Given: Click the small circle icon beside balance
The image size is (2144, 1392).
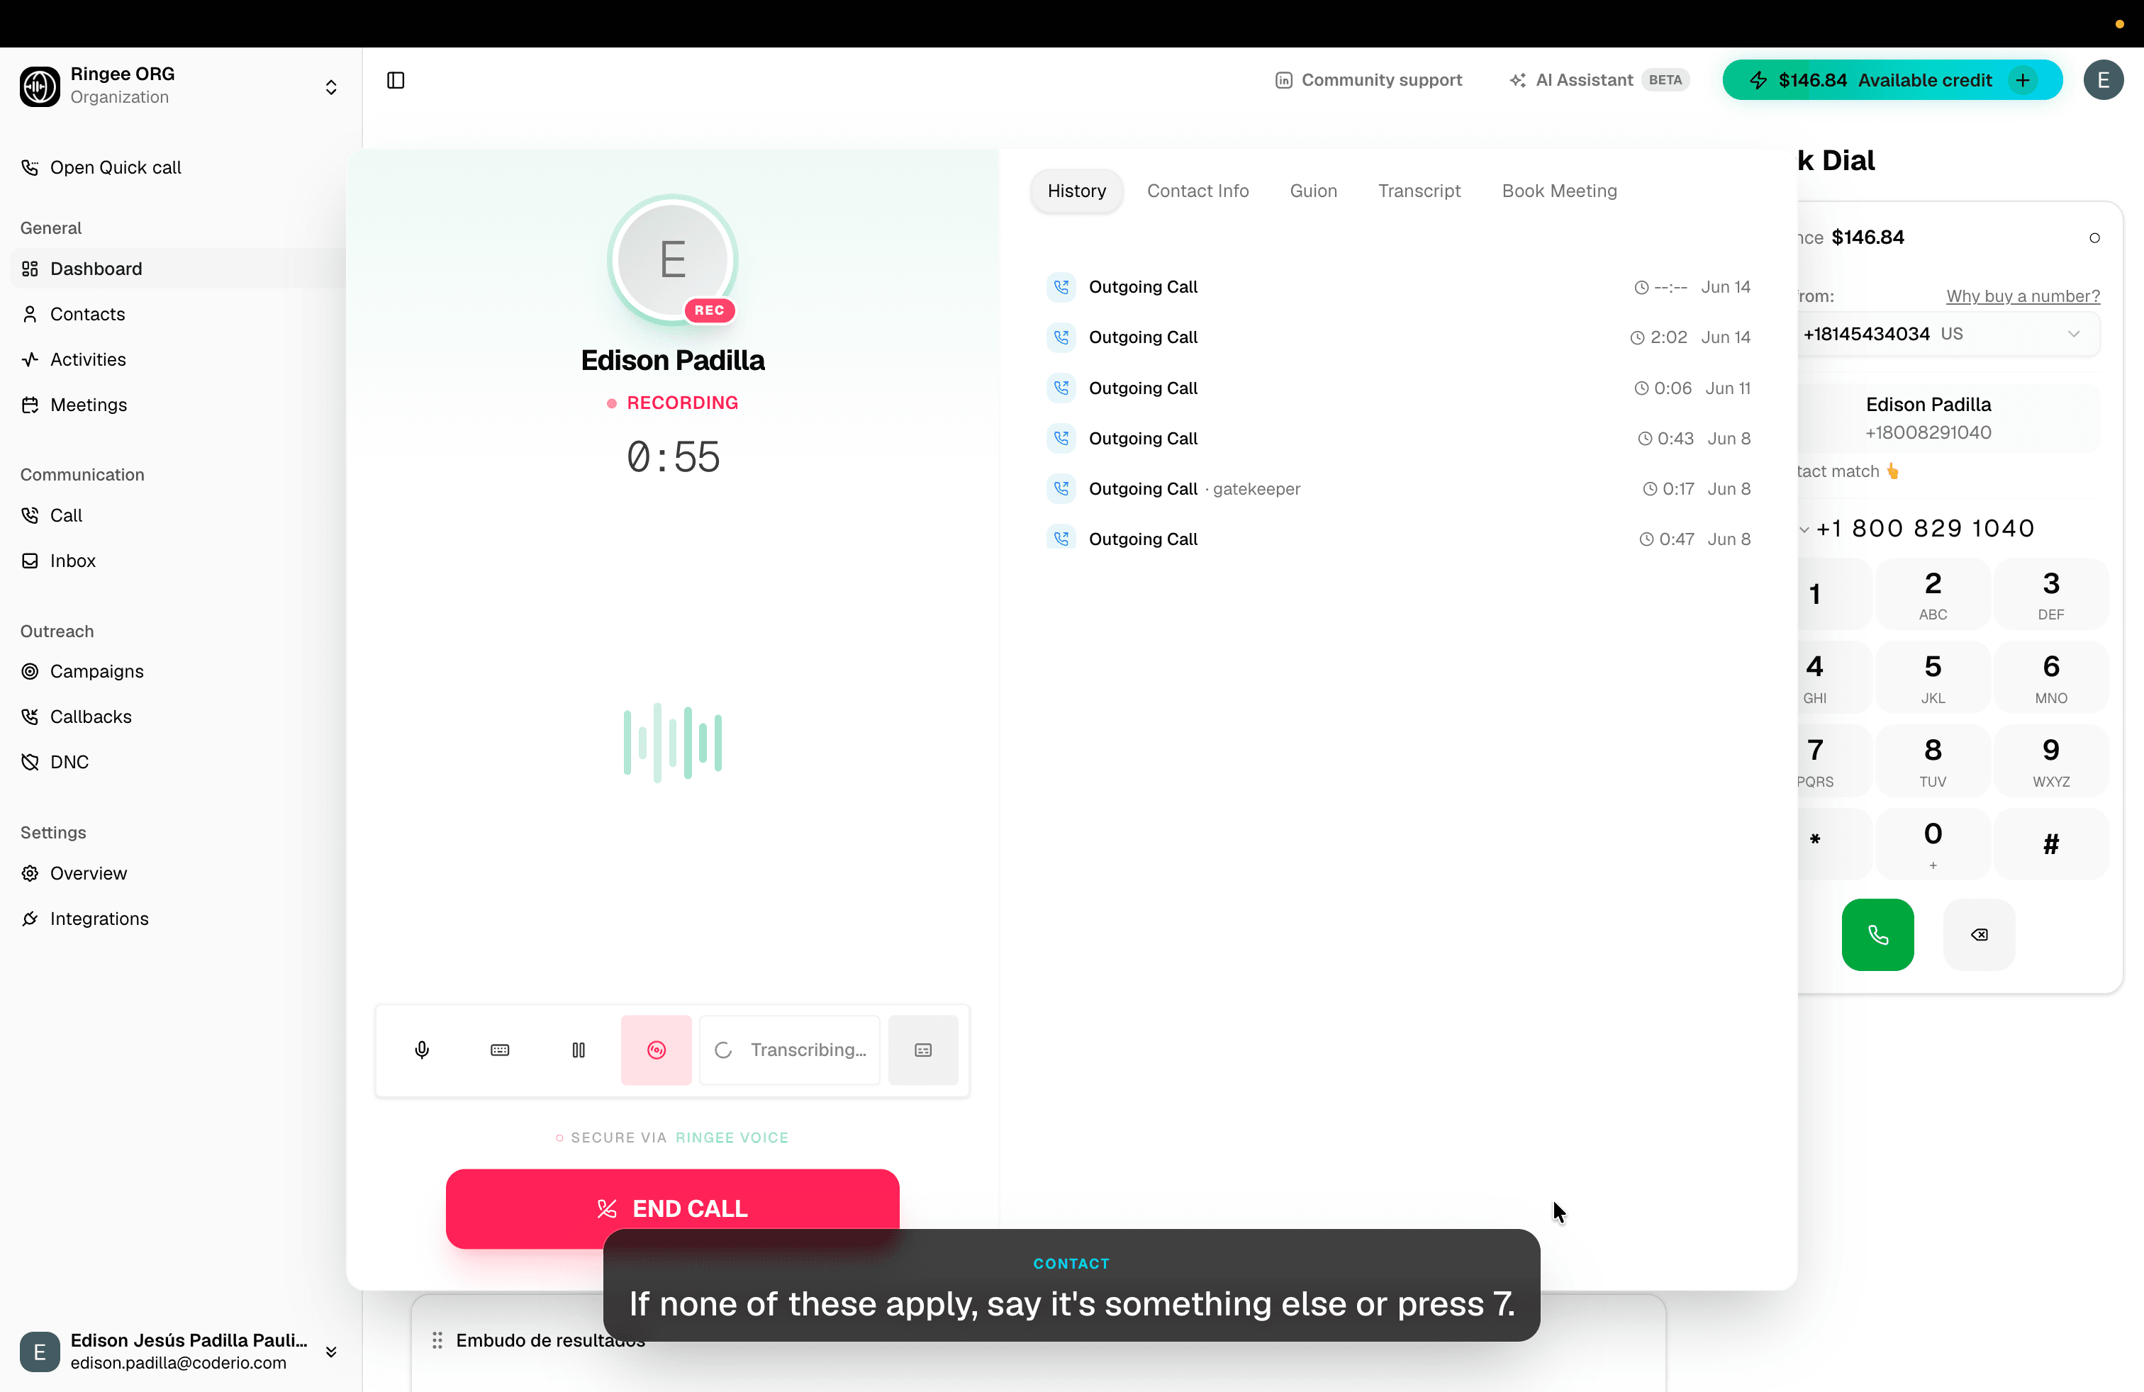Looking at the screenshot, I should tap(2094, 237).
